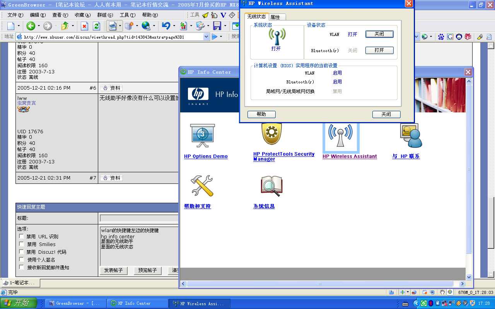Open the Help and Support tools icon

pyautogui.click(x=202, y=186)
